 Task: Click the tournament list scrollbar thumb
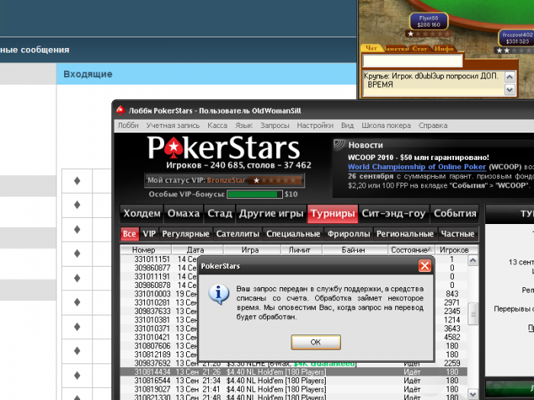coord(473,314)
